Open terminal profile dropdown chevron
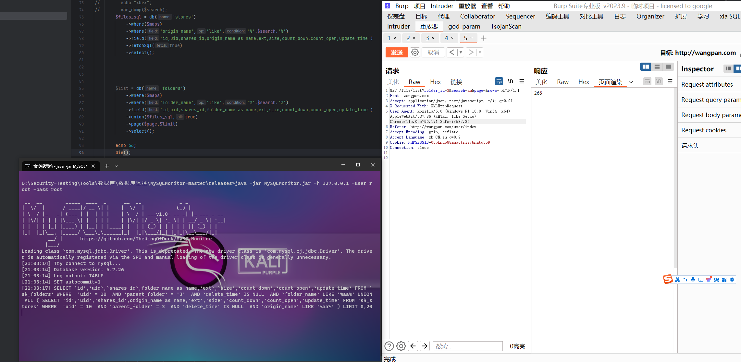The image size is (741, 362). (116, 166)
